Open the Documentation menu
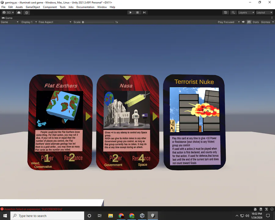 (x=85, y=7)
